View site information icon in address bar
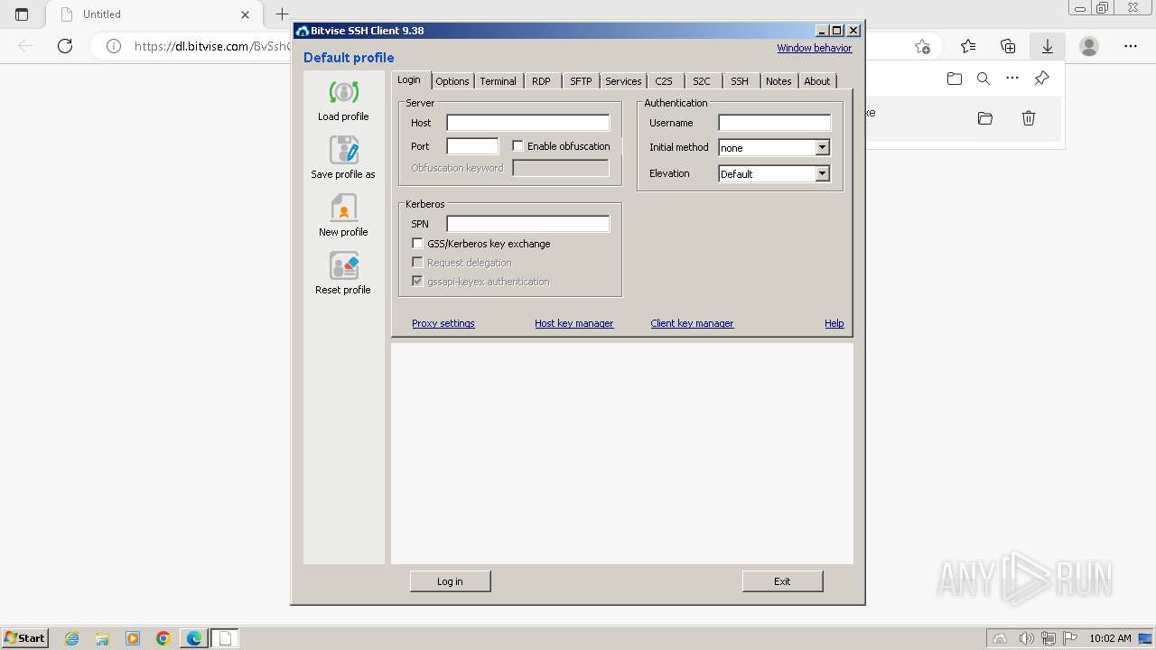1156x650 pixels. coord(114,46)
